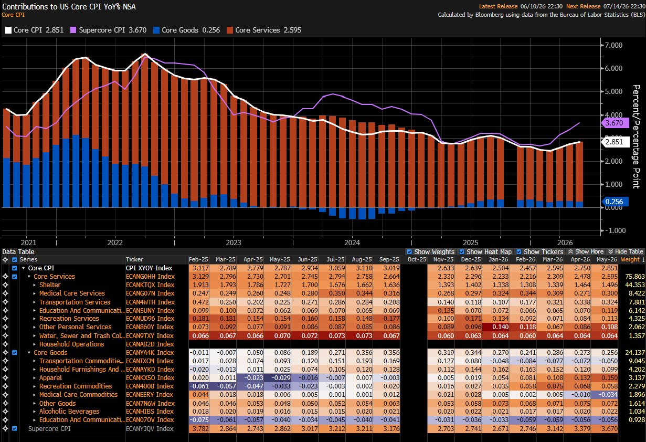The height and width of the screenshot is (442, 646).
Task: Click the diamond icon beside Transportation Commodities
Action: click(x=6, y=361)
